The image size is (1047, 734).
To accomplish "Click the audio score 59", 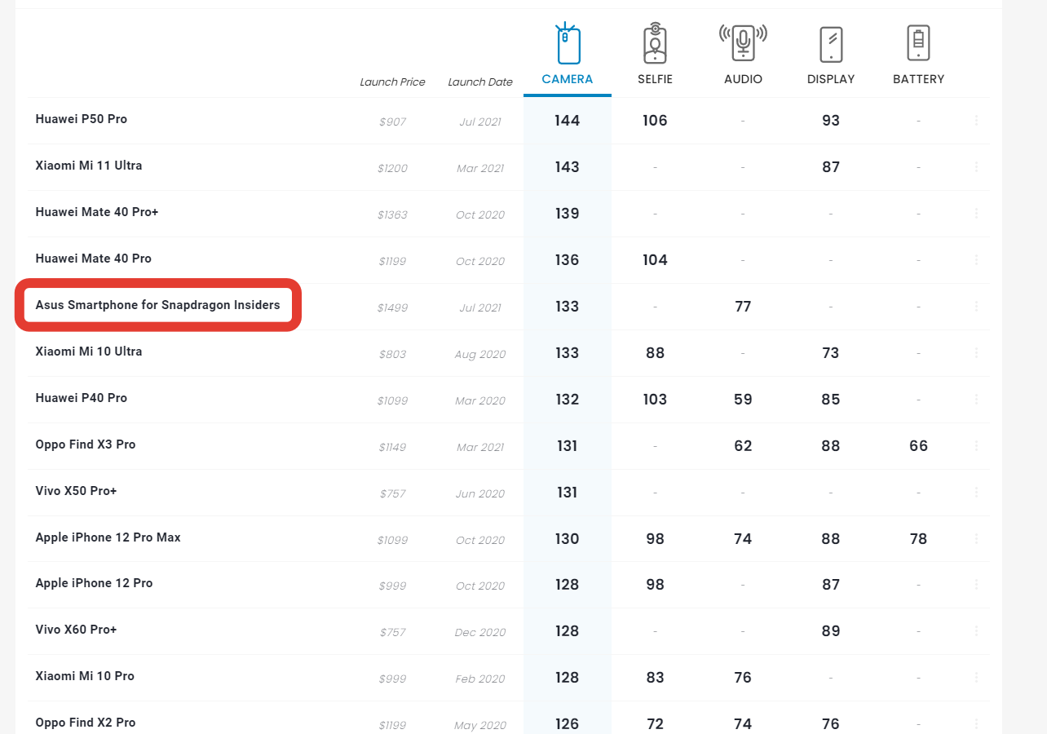I will click(743, 400).
